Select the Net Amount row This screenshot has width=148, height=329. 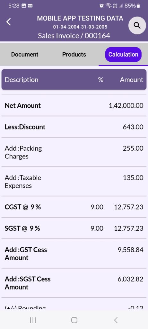74,105
